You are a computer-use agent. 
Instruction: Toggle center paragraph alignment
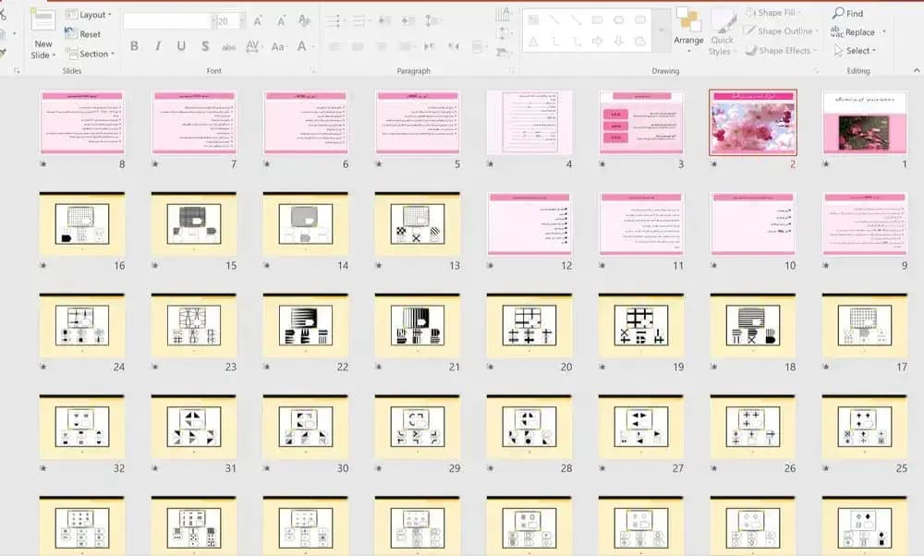pyautogui.click(x=358, y=46)
